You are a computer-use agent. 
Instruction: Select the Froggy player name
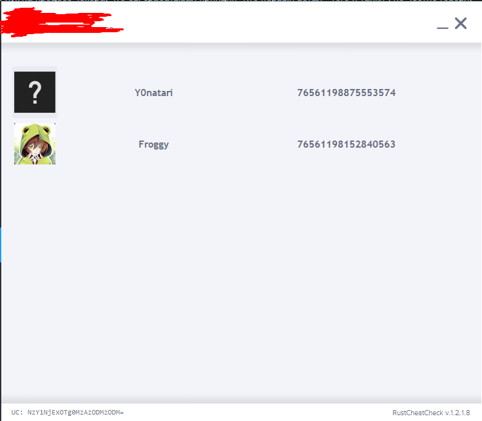tap(153, 144)
